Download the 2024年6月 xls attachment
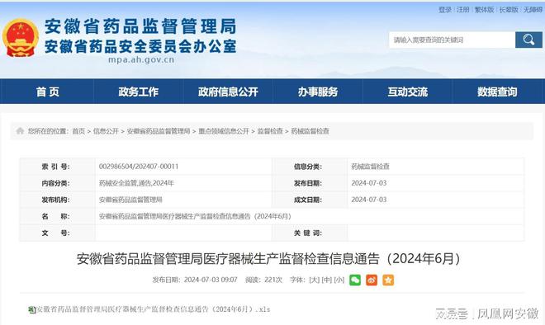545x325 pixels. [x=154, y=309]
